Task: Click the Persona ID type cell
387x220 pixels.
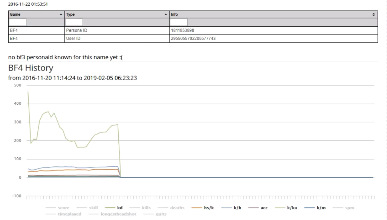Action: click(x=117, y=30)
